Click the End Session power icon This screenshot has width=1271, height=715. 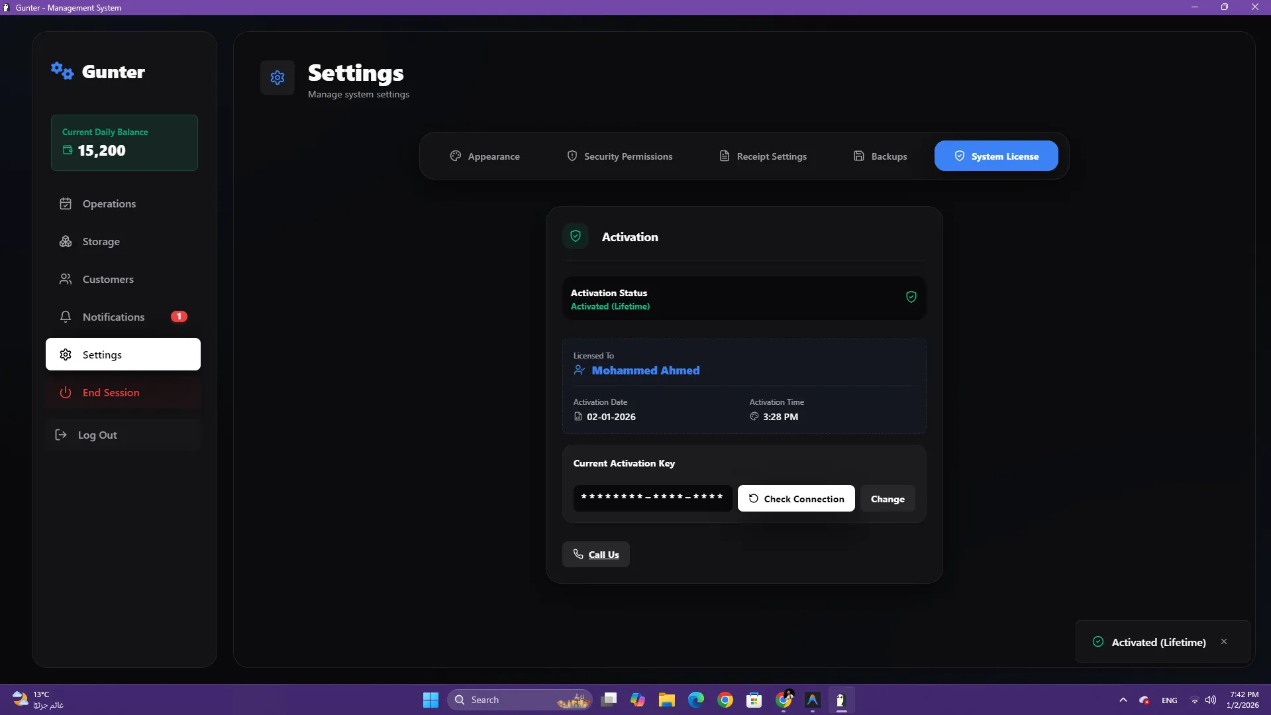(x=66, y=392)
